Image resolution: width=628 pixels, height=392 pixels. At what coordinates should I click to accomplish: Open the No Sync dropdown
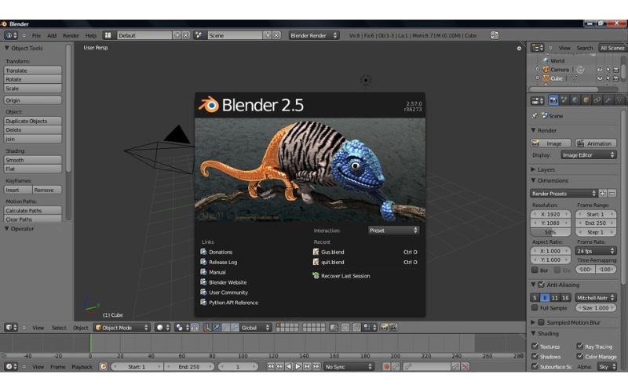[x=349, y=366]
